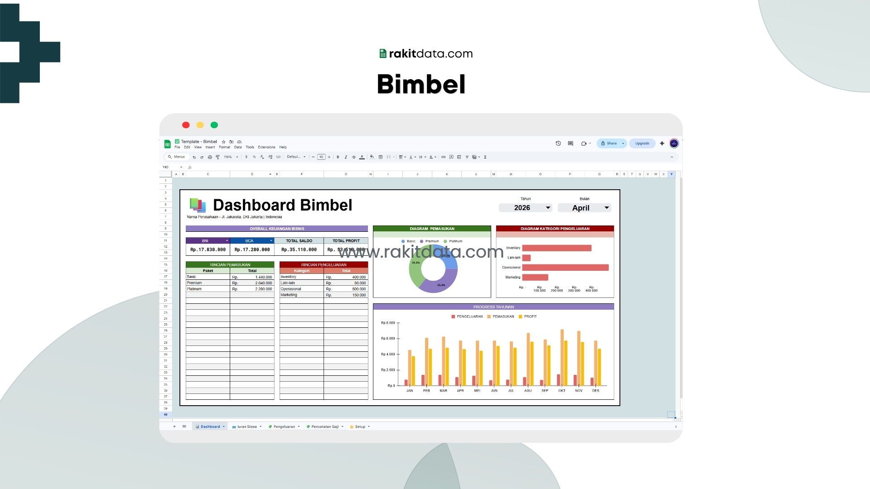Open the functions sigma menu
870x489 pixels.
(485, 157)
